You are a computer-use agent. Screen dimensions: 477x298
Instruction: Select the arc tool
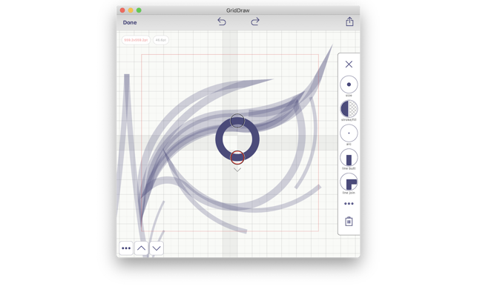(349, 133)
